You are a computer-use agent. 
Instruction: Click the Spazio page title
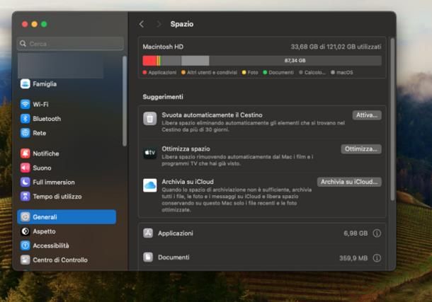pyautogui.click(x=182, y=24)
